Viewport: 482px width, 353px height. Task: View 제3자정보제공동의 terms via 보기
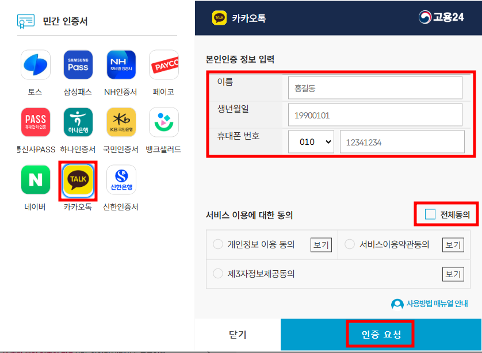(x=453, y=274)
